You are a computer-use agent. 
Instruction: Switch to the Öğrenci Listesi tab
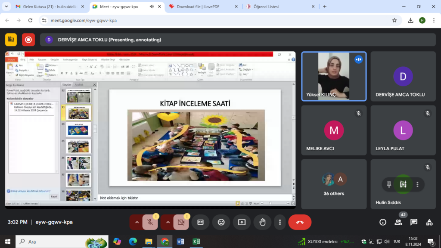[x=276, y=6]
